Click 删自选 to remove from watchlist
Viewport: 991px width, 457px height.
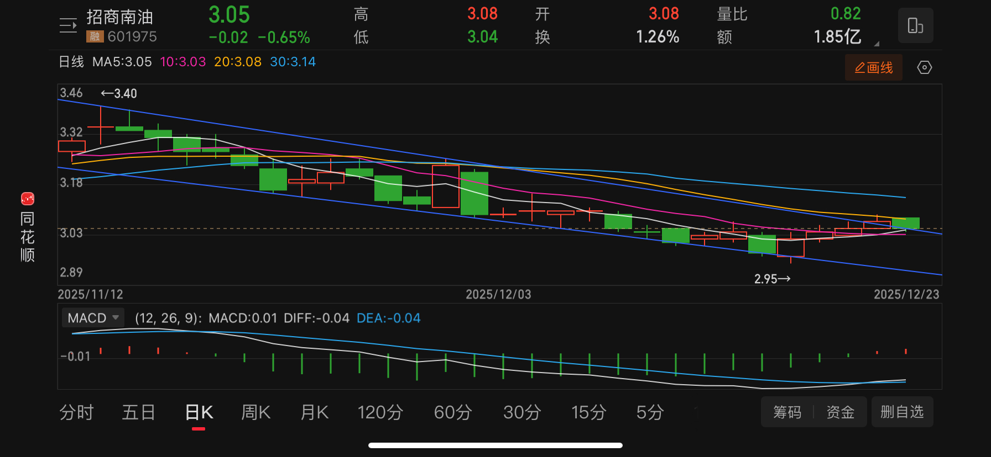pyautogui.click(x=902, y=412)
